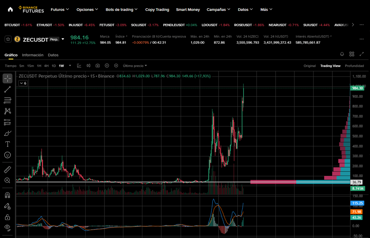Set timeframe to 1H
Viewport: 370px width, 238px height.
coord(39,66)
